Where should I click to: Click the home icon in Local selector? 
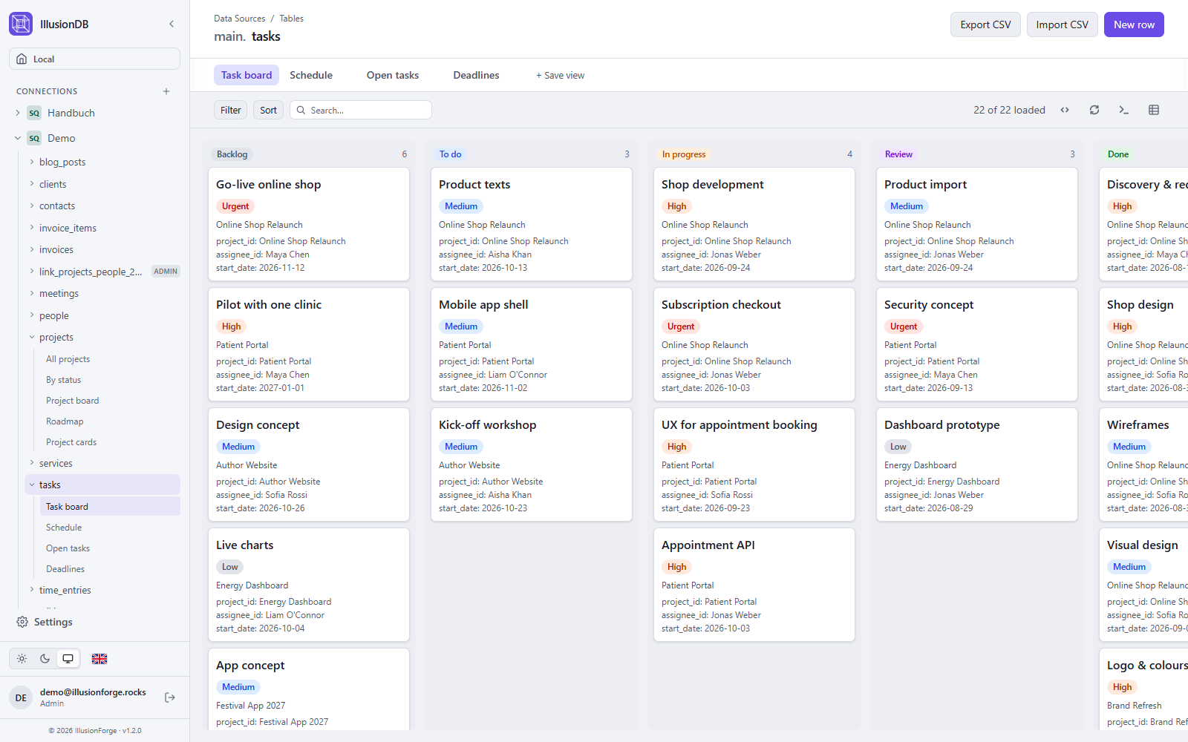[22, 59]
